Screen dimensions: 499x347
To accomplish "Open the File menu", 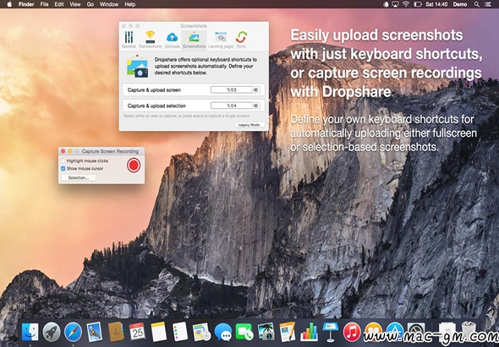I will tap(44, 4).
